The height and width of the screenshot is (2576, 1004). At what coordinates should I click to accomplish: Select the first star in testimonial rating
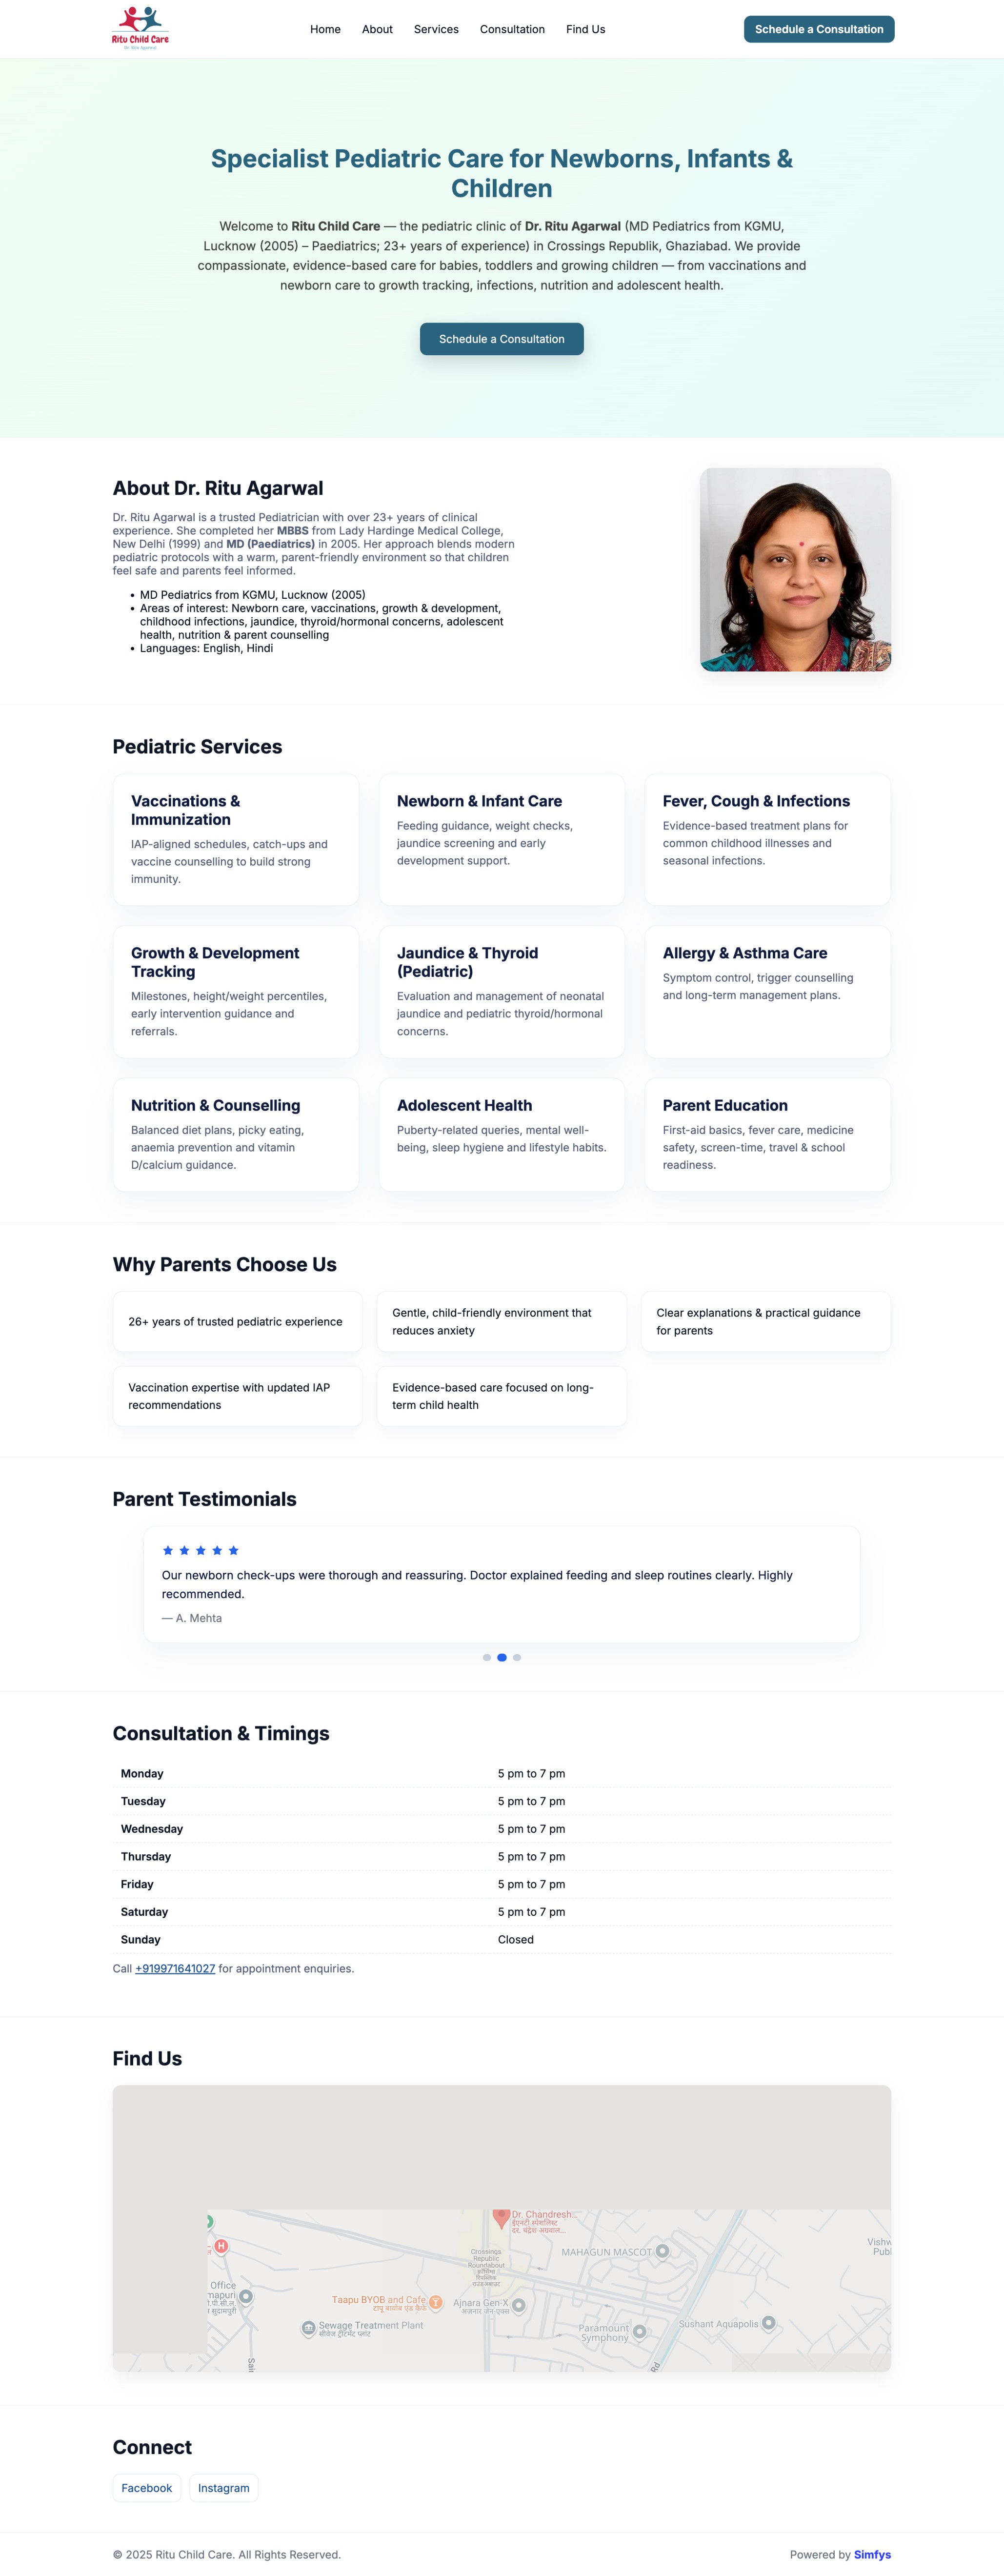tap(168, 1550)
